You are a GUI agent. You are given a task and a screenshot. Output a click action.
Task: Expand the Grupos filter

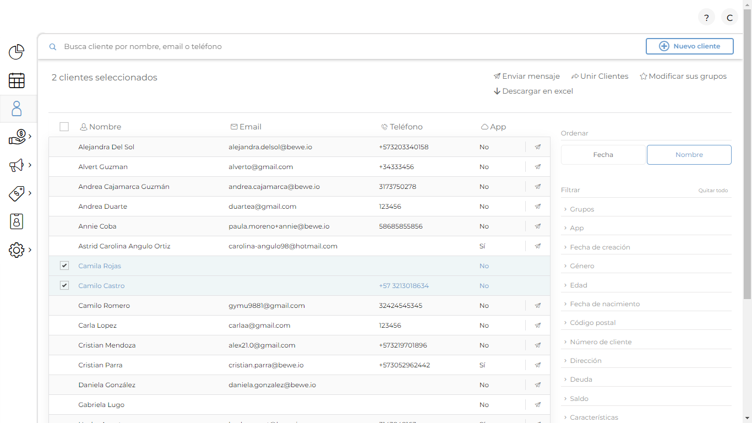pos(646,209)
